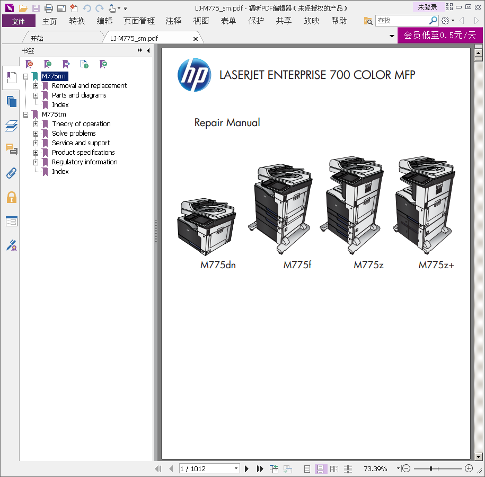The image size is (485, 477).
Task: Click the zoom slider handle
Action: click(431, 469)
